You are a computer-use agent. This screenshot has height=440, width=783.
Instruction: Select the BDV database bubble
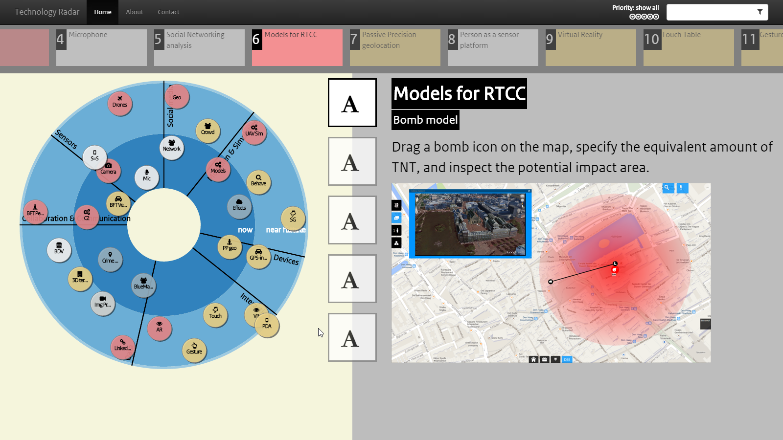(59, 250)
